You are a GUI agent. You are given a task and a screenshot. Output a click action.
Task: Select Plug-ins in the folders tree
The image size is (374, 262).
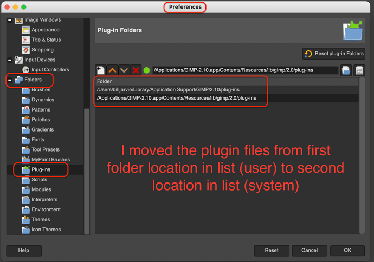point(41,170)
